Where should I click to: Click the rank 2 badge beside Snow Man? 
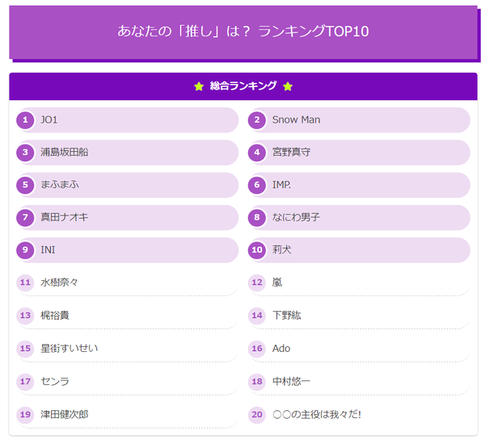pyautogui.click(x=257, y=120)
